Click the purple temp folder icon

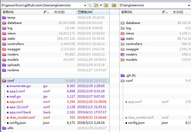coord(4,18)
